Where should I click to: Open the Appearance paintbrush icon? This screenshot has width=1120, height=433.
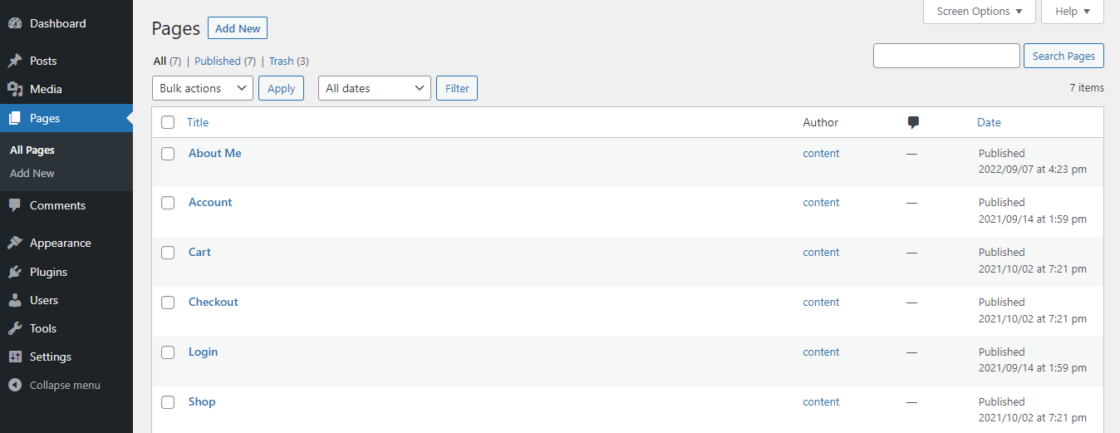[x=15, y=243]
